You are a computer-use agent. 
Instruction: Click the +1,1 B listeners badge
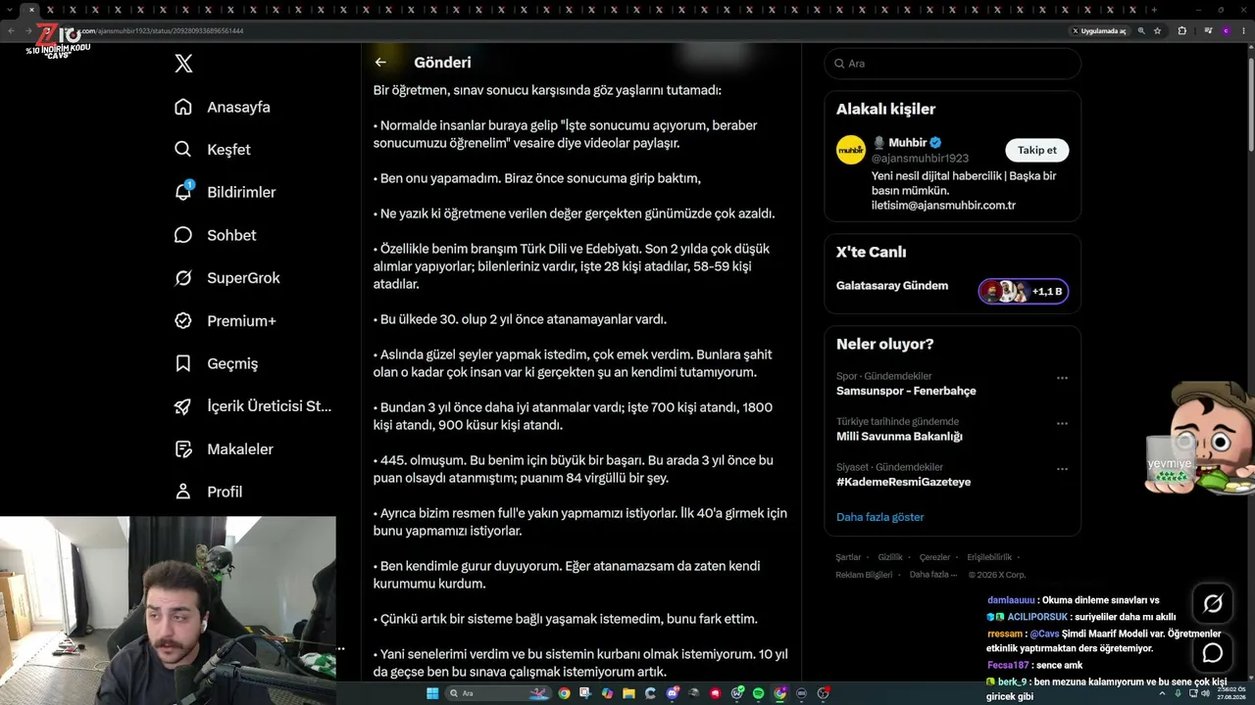1023,292
